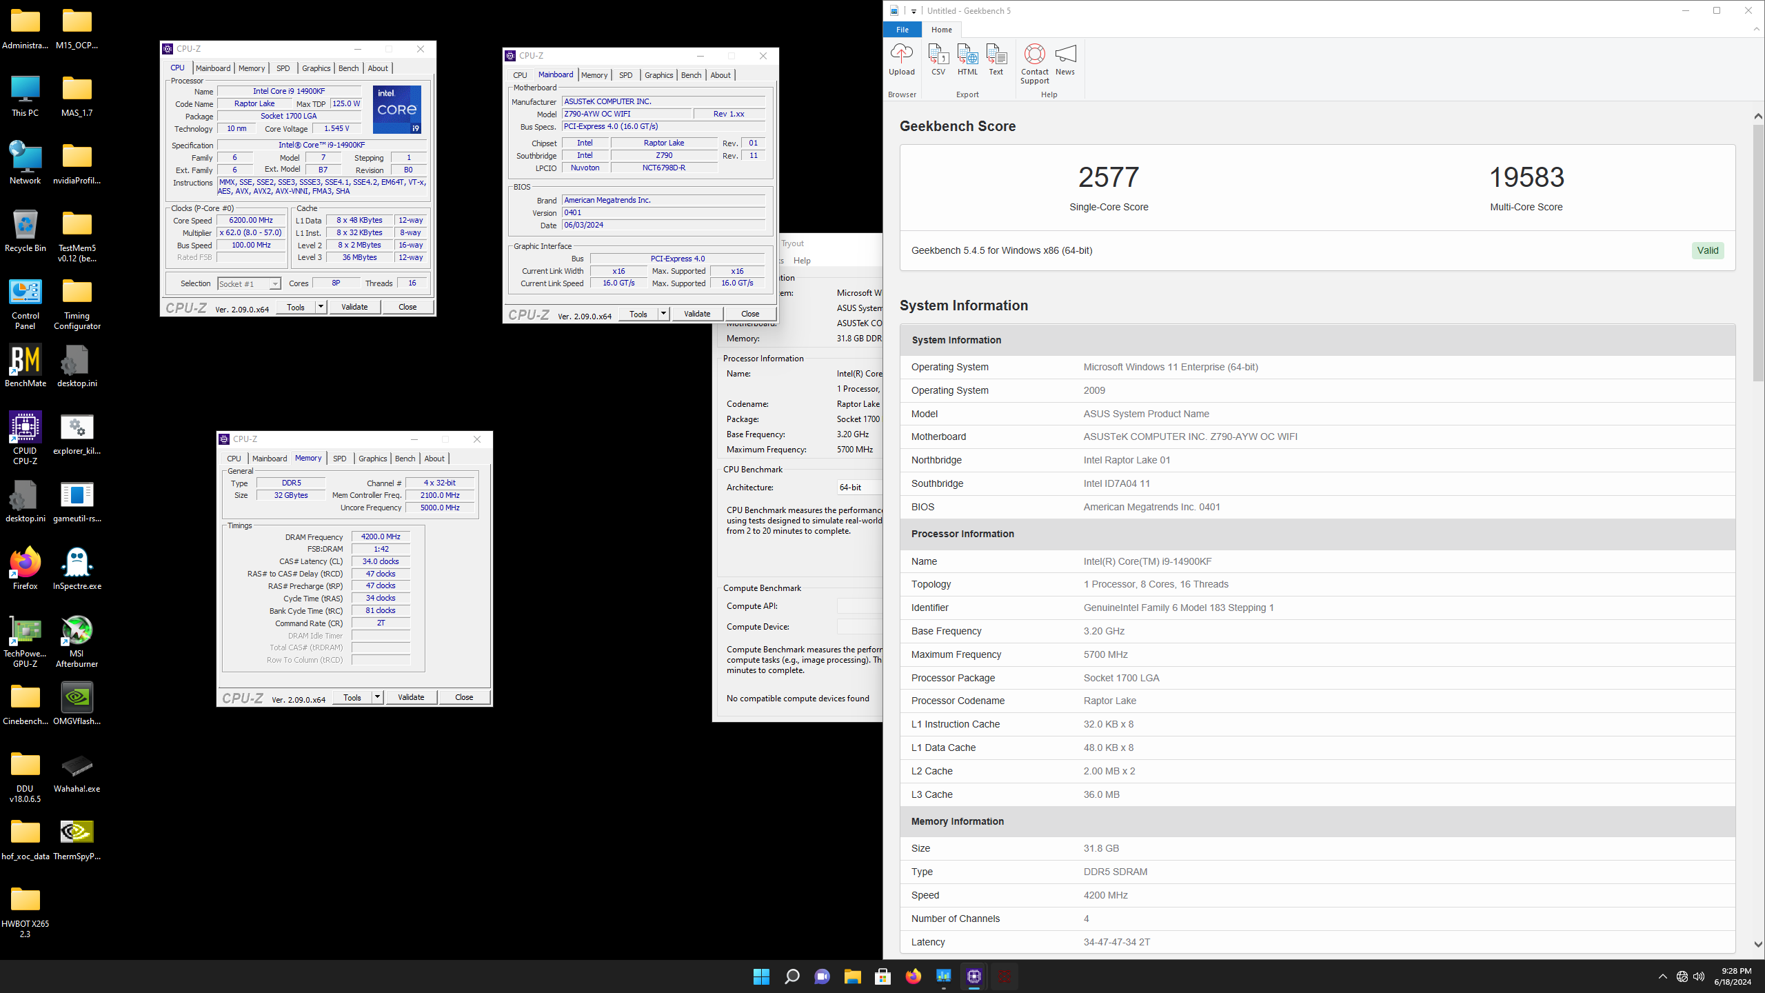
Task: Click Validate in CPU-Z Memory window
Action: (x=411, y=697)
